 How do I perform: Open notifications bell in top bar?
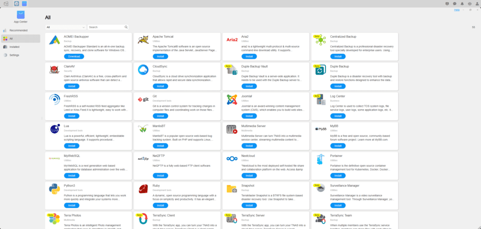(x=462, y=4)
